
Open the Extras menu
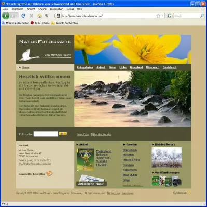click(70, 9)
